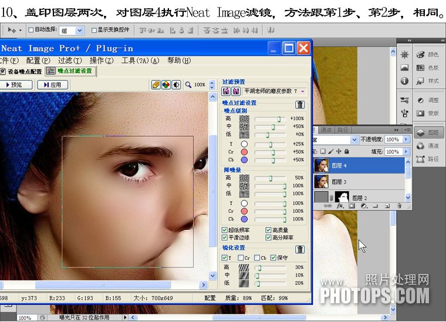Select the 图层 3 layer
This screenshot has width=446, height=322.
pyautogui.click(x=359, y=182)
